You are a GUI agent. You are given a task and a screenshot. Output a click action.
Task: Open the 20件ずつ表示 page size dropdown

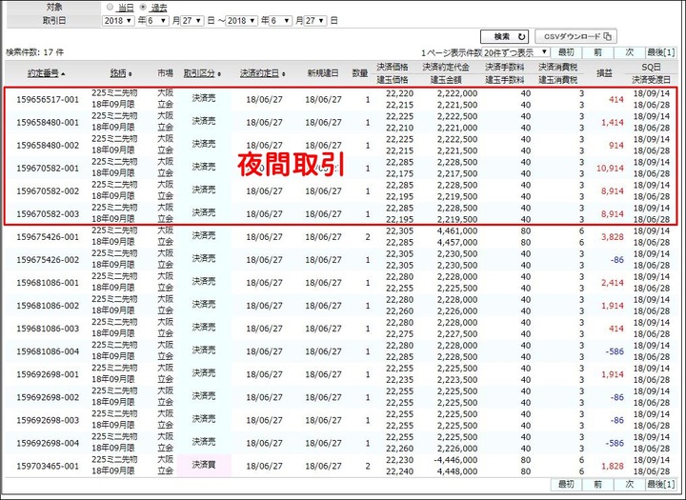(515, 52)
